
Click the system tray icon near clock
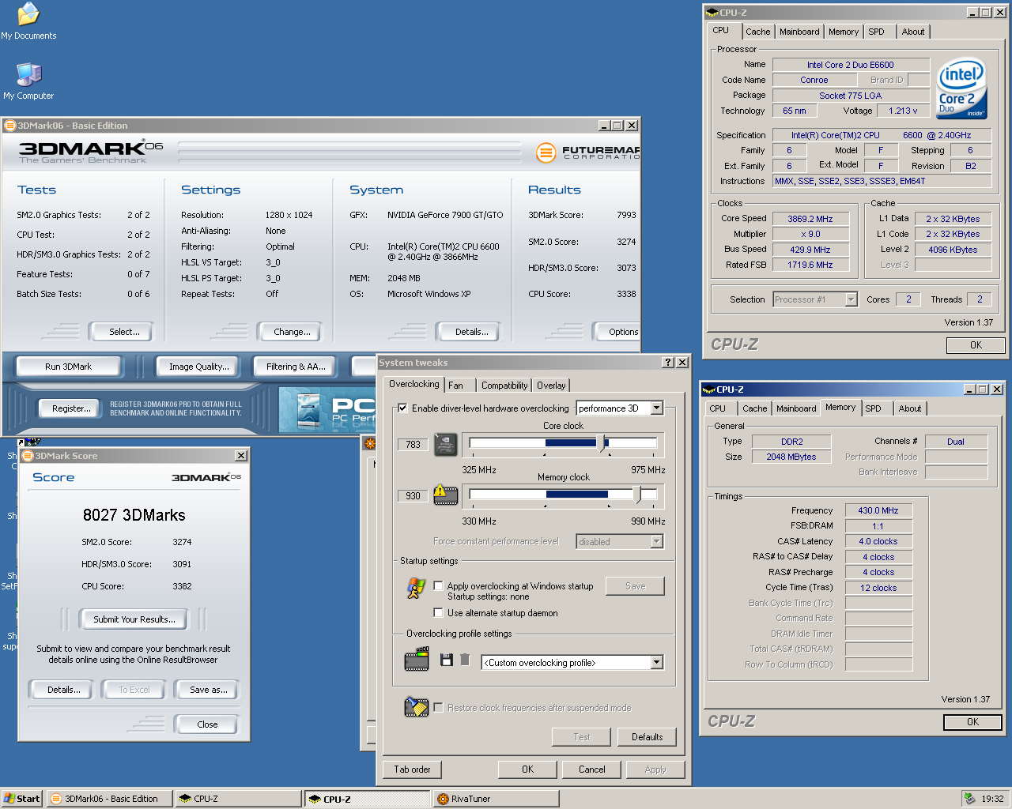tap(969, 799)
